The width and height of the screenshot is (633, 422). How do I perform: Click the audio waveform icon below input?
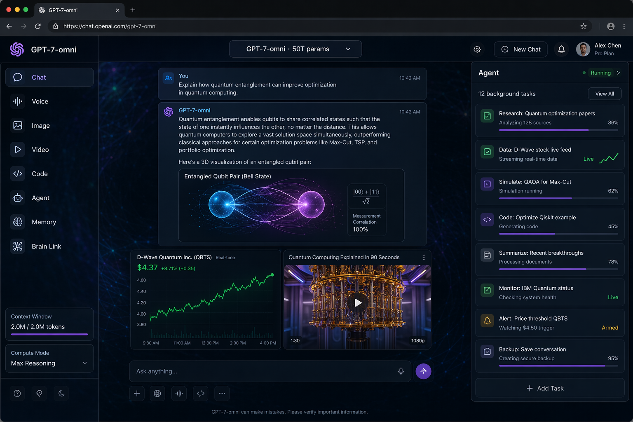click(179, 394)
